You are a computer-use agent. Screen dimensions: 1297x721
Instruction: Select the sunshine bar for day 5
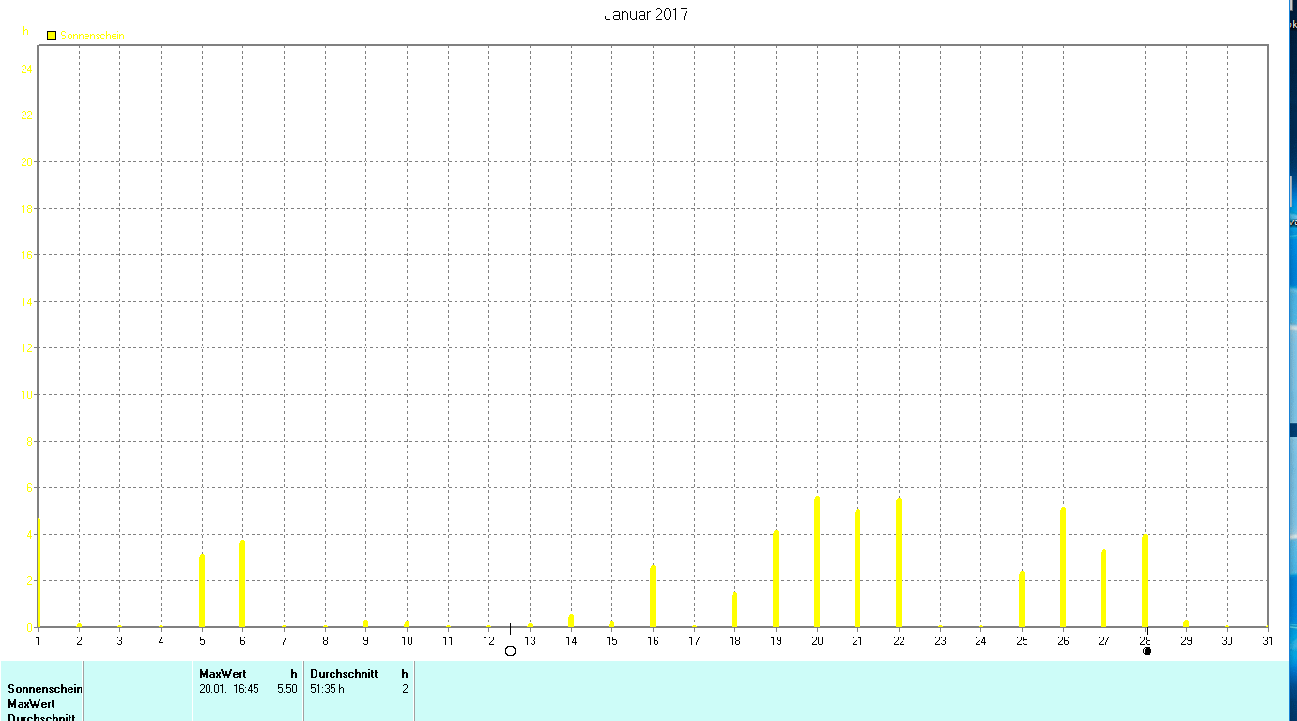202,591
